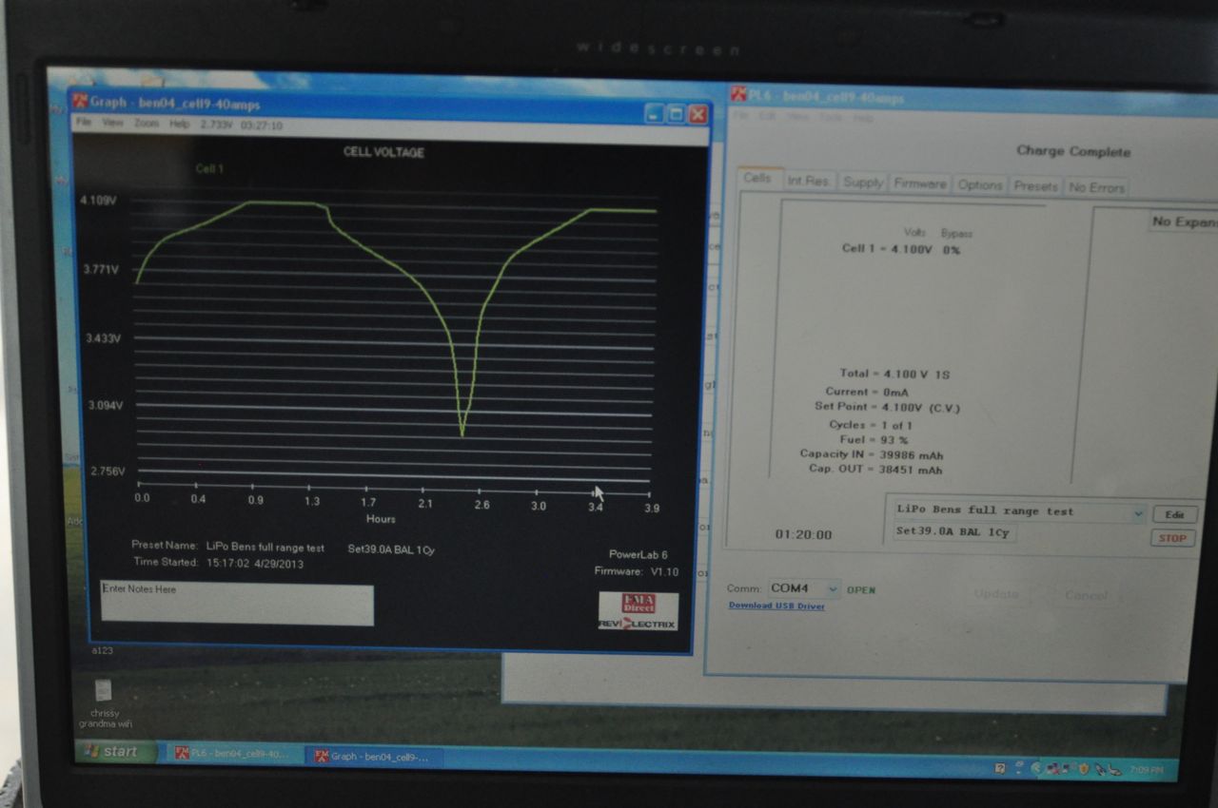This screenshot has height=808, width=1218.
Task: Click the Enter Notes Here text box
Action: pyautogui.click(x=237, y=605)
